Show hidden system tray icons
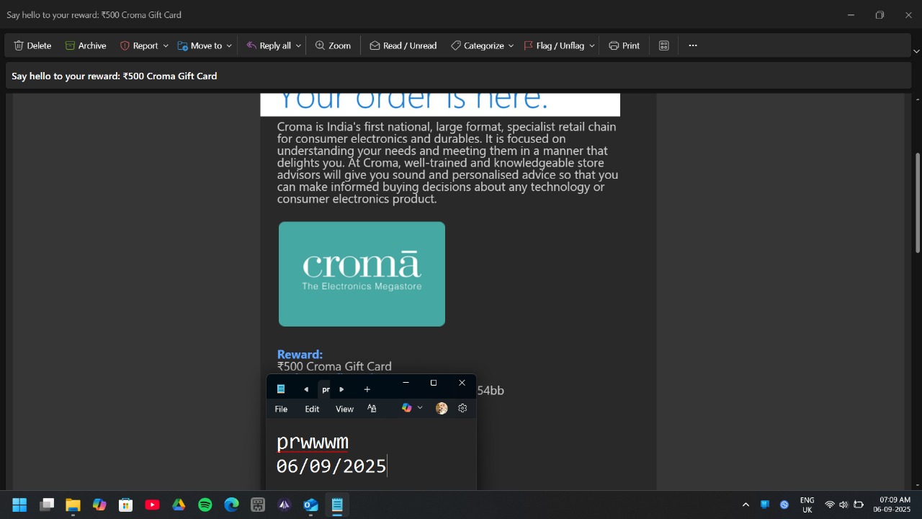This screenshot has width=922, height=519. tap(746, 505)
